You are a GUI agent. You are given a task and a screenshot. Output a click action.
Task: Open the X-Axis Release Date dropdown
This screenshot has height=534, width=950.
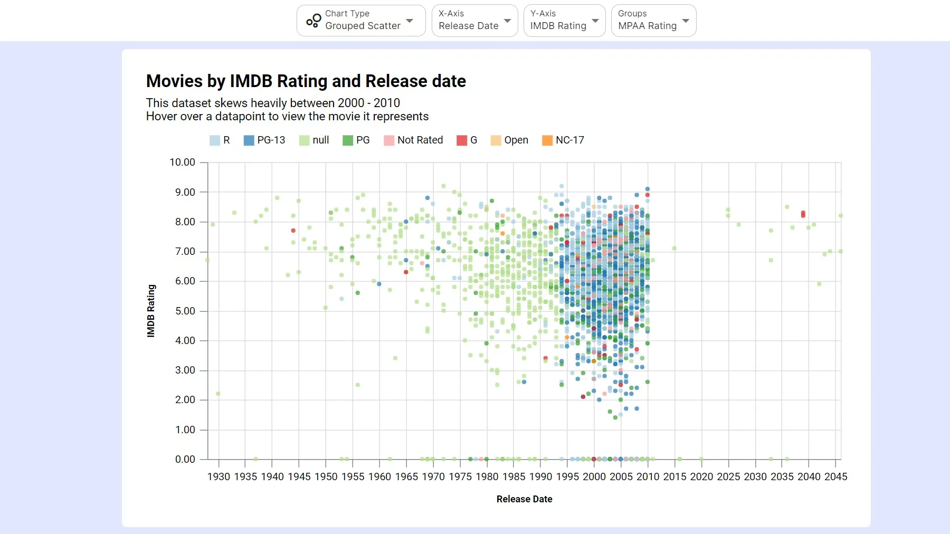coord(474,21)
